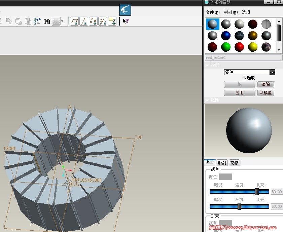The image size is (283, 232).
Task: Select the silver sphere in second row
Action: coord(212,36)
